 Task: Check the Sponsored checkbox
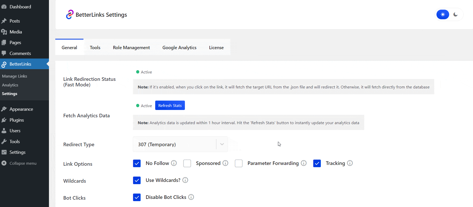[x=187, y=163]
